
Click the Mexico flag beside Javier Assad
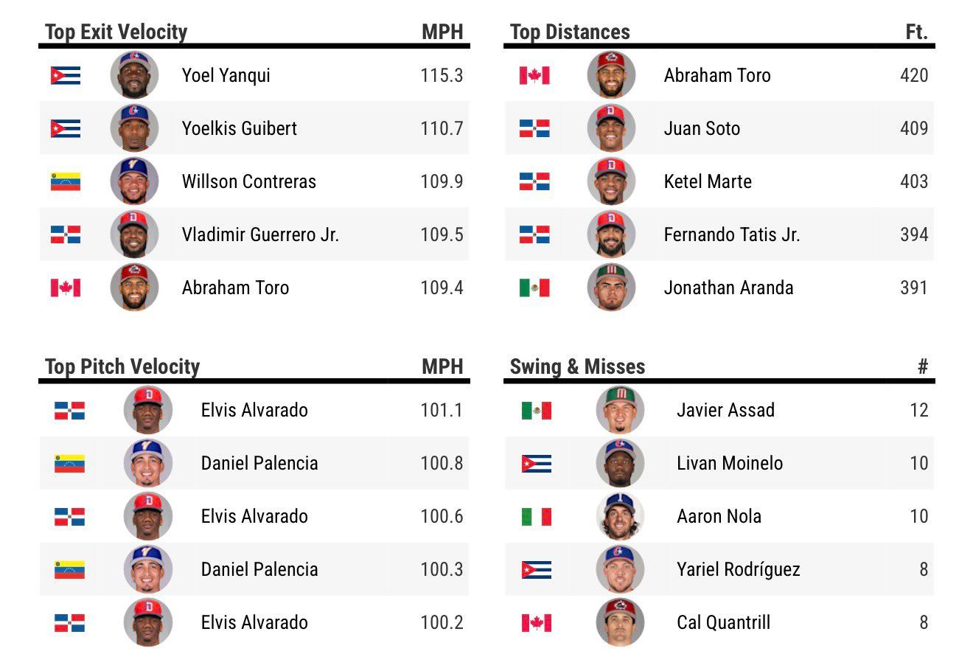pos(537,410)
